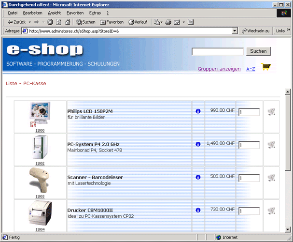Open the Favoriten menu in menu bar
Screen dimensions: 293x242
(75, 13)
